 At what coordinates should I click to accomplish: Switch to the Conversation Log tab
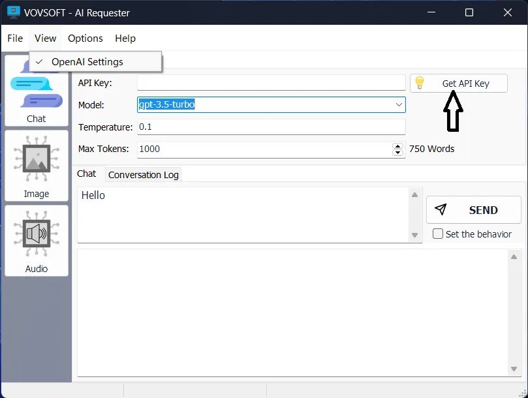coord(143,174)
